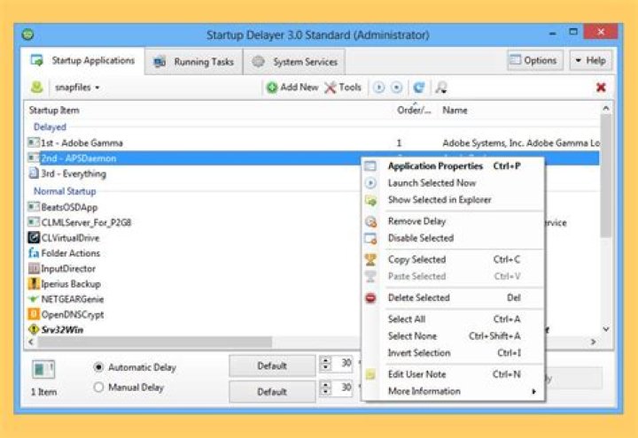Click the Edit User Note yellow icon
Viewport: 638px width, 438px height.
coord(370,374)
